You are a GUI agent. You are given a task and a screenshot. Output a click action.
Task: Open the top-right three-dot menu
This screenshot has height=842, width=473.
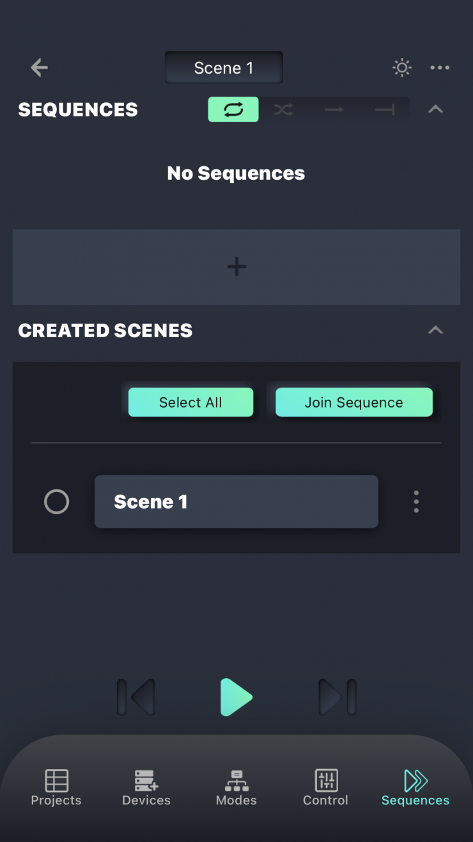440,67
